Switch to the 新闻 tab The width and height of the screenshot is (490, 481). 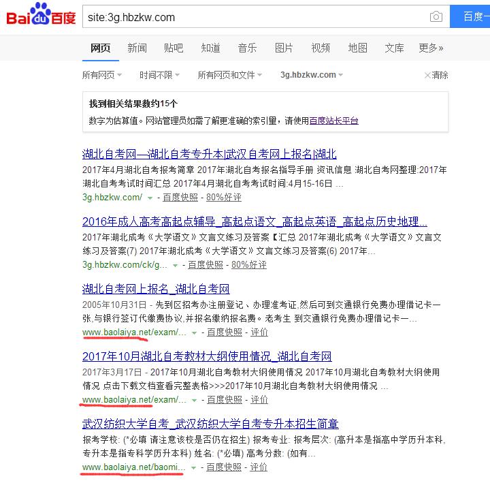click(137, 48)
